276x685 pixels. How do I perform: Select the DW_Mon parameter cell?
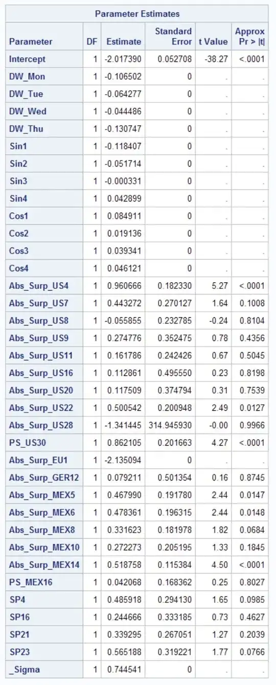(x=27, y=77)
